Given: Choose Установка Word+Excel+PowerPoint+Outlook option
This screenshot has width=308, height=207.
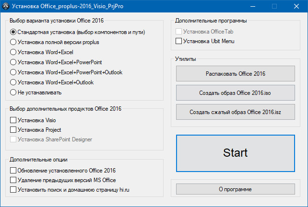Looking at the screenshot, I should click(13, 72).
